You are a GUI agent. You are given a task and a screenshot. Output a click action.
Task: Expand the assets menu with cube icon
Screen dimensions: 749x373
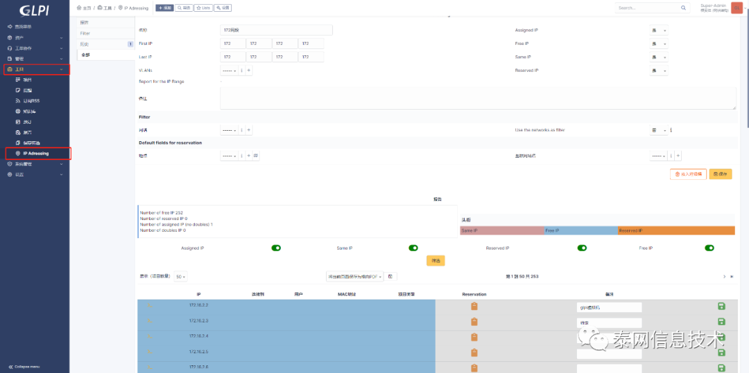pyautogui.click(x=35, y=37)
